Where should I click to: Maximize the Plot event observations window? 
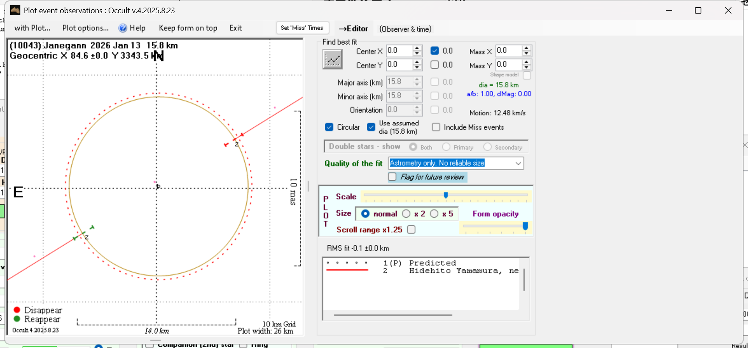click(698, 11)
